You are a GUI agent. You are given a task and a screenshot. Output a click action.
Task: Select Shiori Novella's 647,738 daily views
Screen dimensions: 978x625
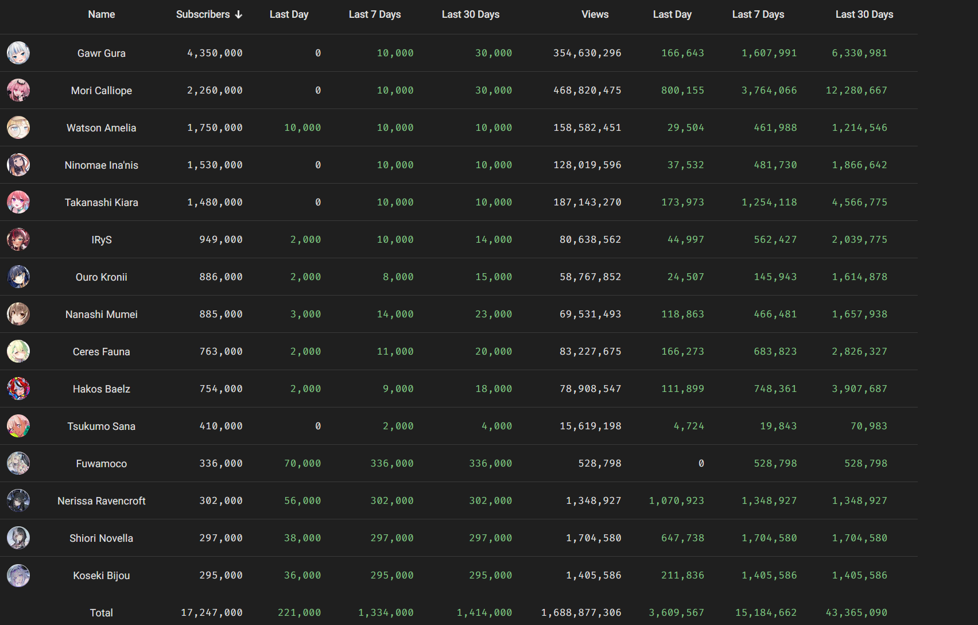(x=682, y=538)
